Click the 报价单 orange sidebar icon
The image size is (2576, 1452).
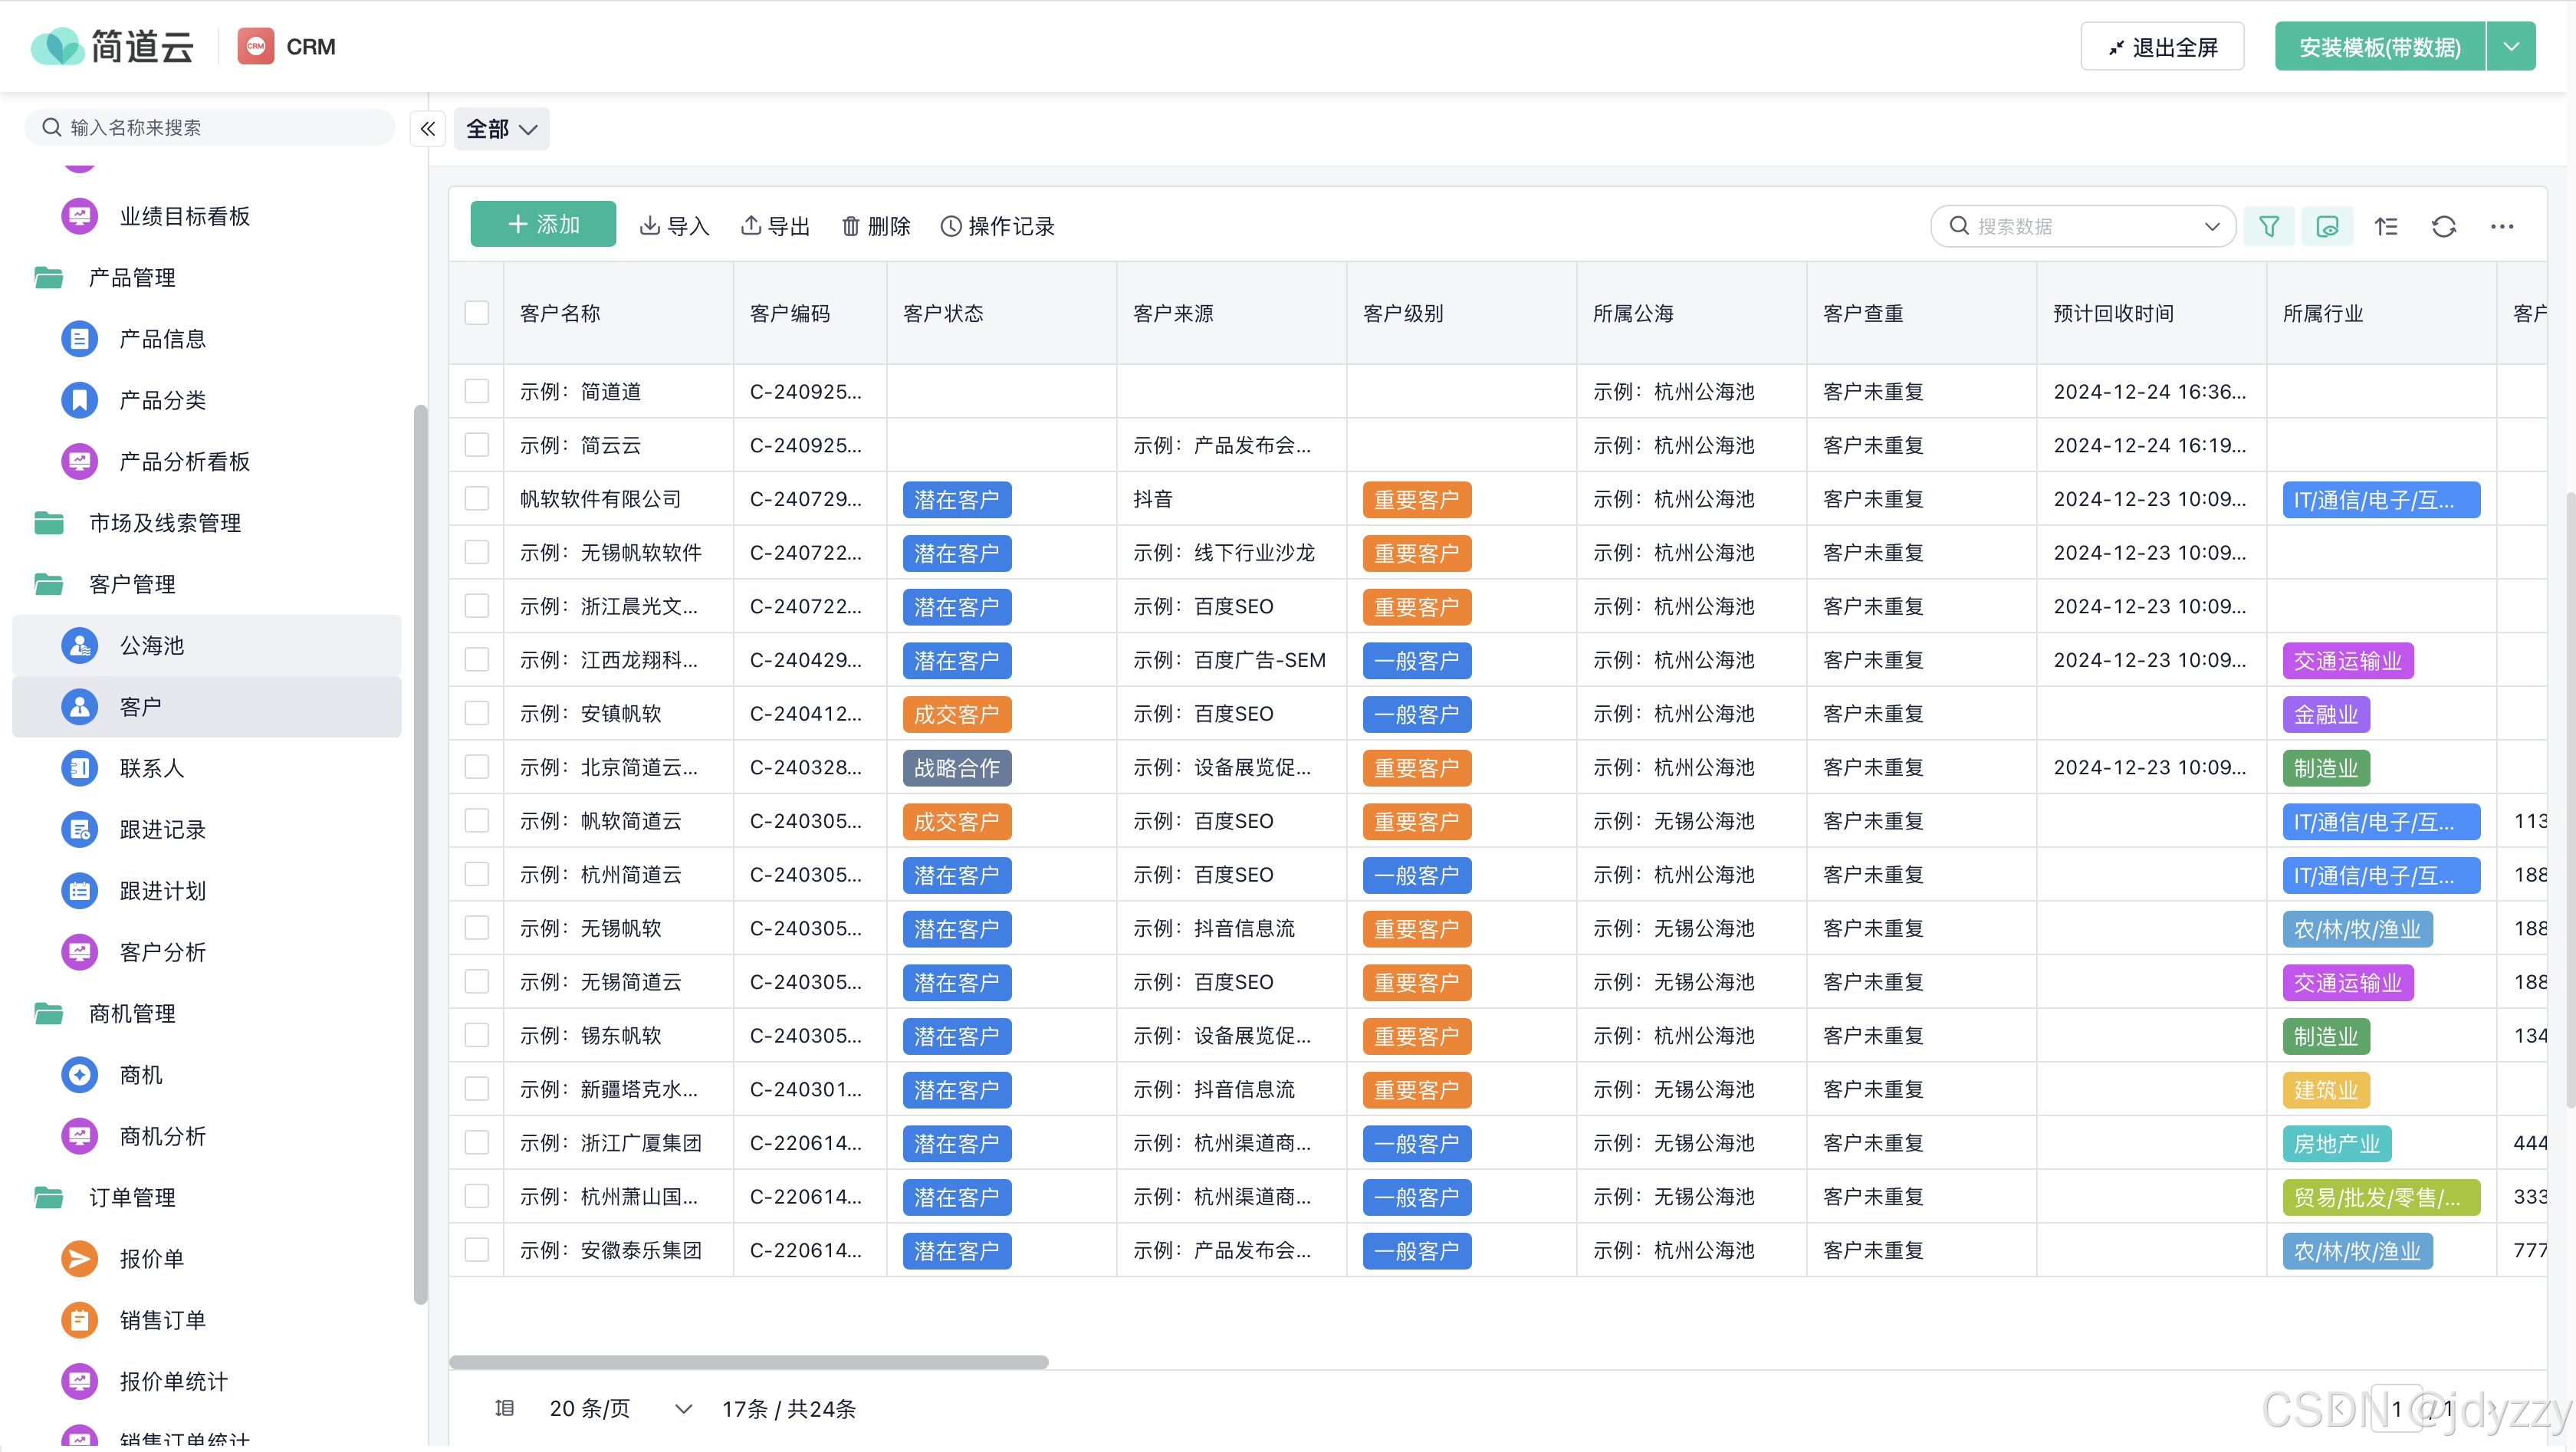[x=79, y=1259]
